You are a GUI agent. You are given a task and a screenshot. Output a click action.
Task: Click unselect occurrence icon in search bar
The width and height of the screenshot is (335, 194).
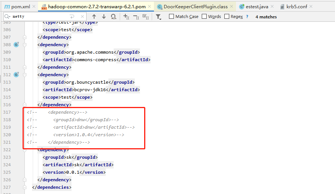[x=136, y=17]
